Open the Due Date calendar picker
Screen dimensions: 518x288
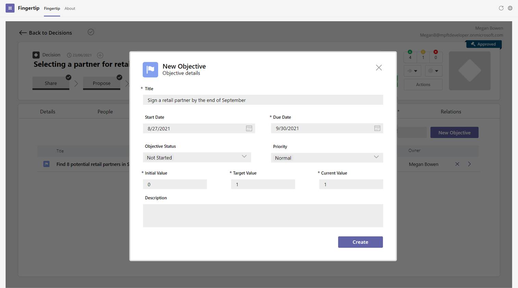point(377,128)
